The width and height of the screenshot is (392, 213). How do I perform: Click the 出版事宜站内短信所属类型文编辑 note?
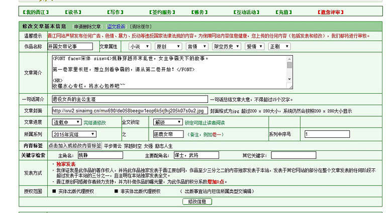(217, 191)
